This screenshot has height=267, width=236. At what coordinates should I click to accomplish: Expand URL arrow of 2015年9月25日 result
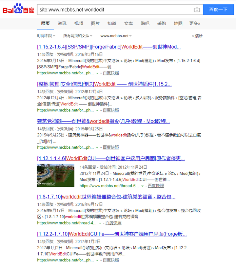click(x=97, y=148)
